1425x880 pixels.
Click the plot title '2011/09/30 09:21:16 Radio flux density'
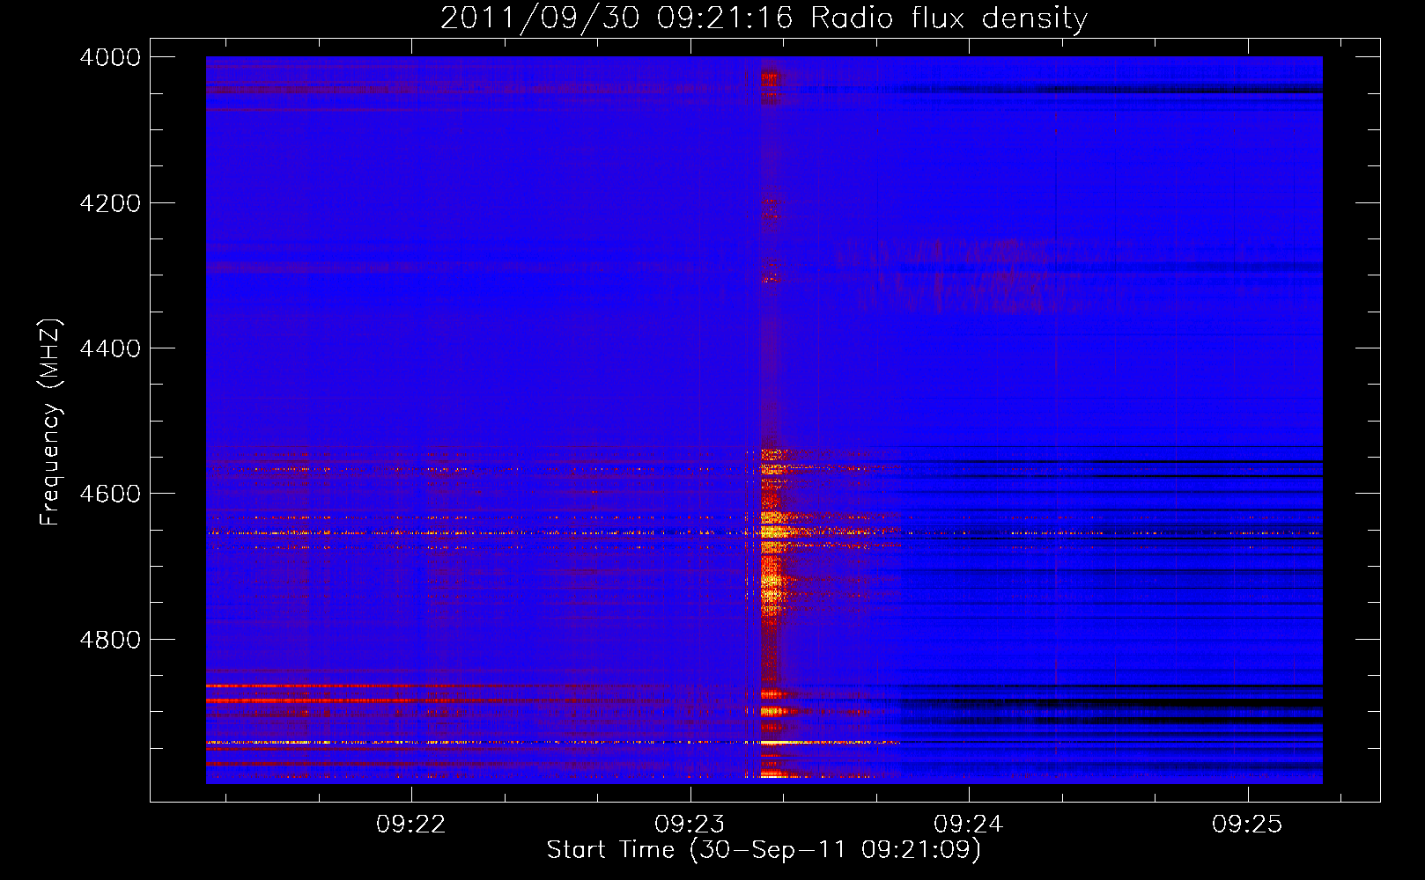pyautogui.click(x=764, y=18)
